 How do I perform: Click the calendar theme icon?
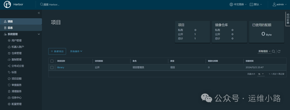coord(251,5)
